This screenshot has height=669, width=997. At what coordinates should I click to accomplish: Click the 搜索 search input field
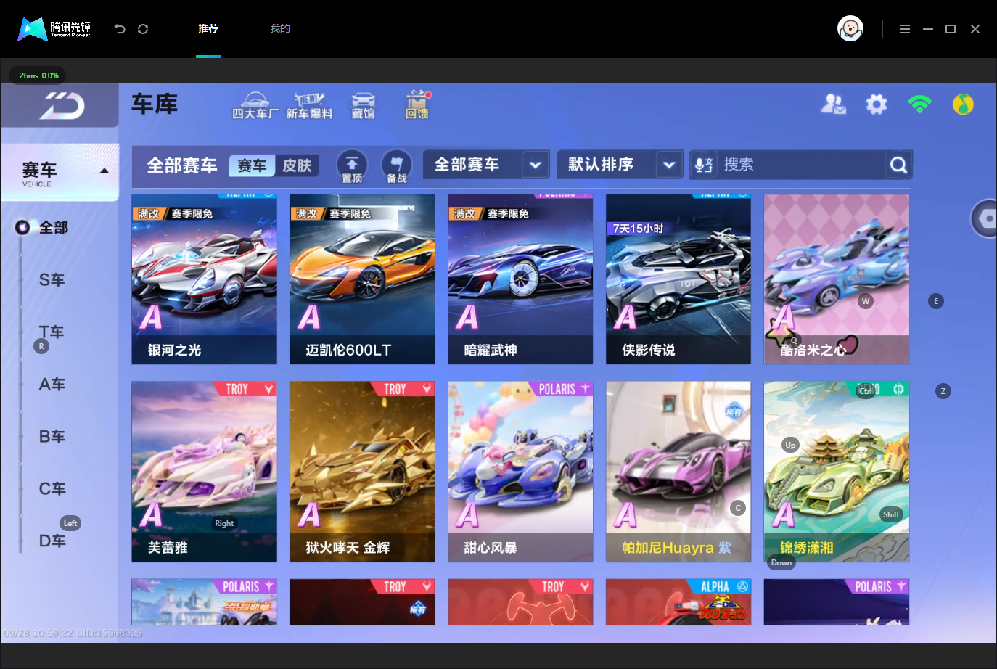[801, 165]
